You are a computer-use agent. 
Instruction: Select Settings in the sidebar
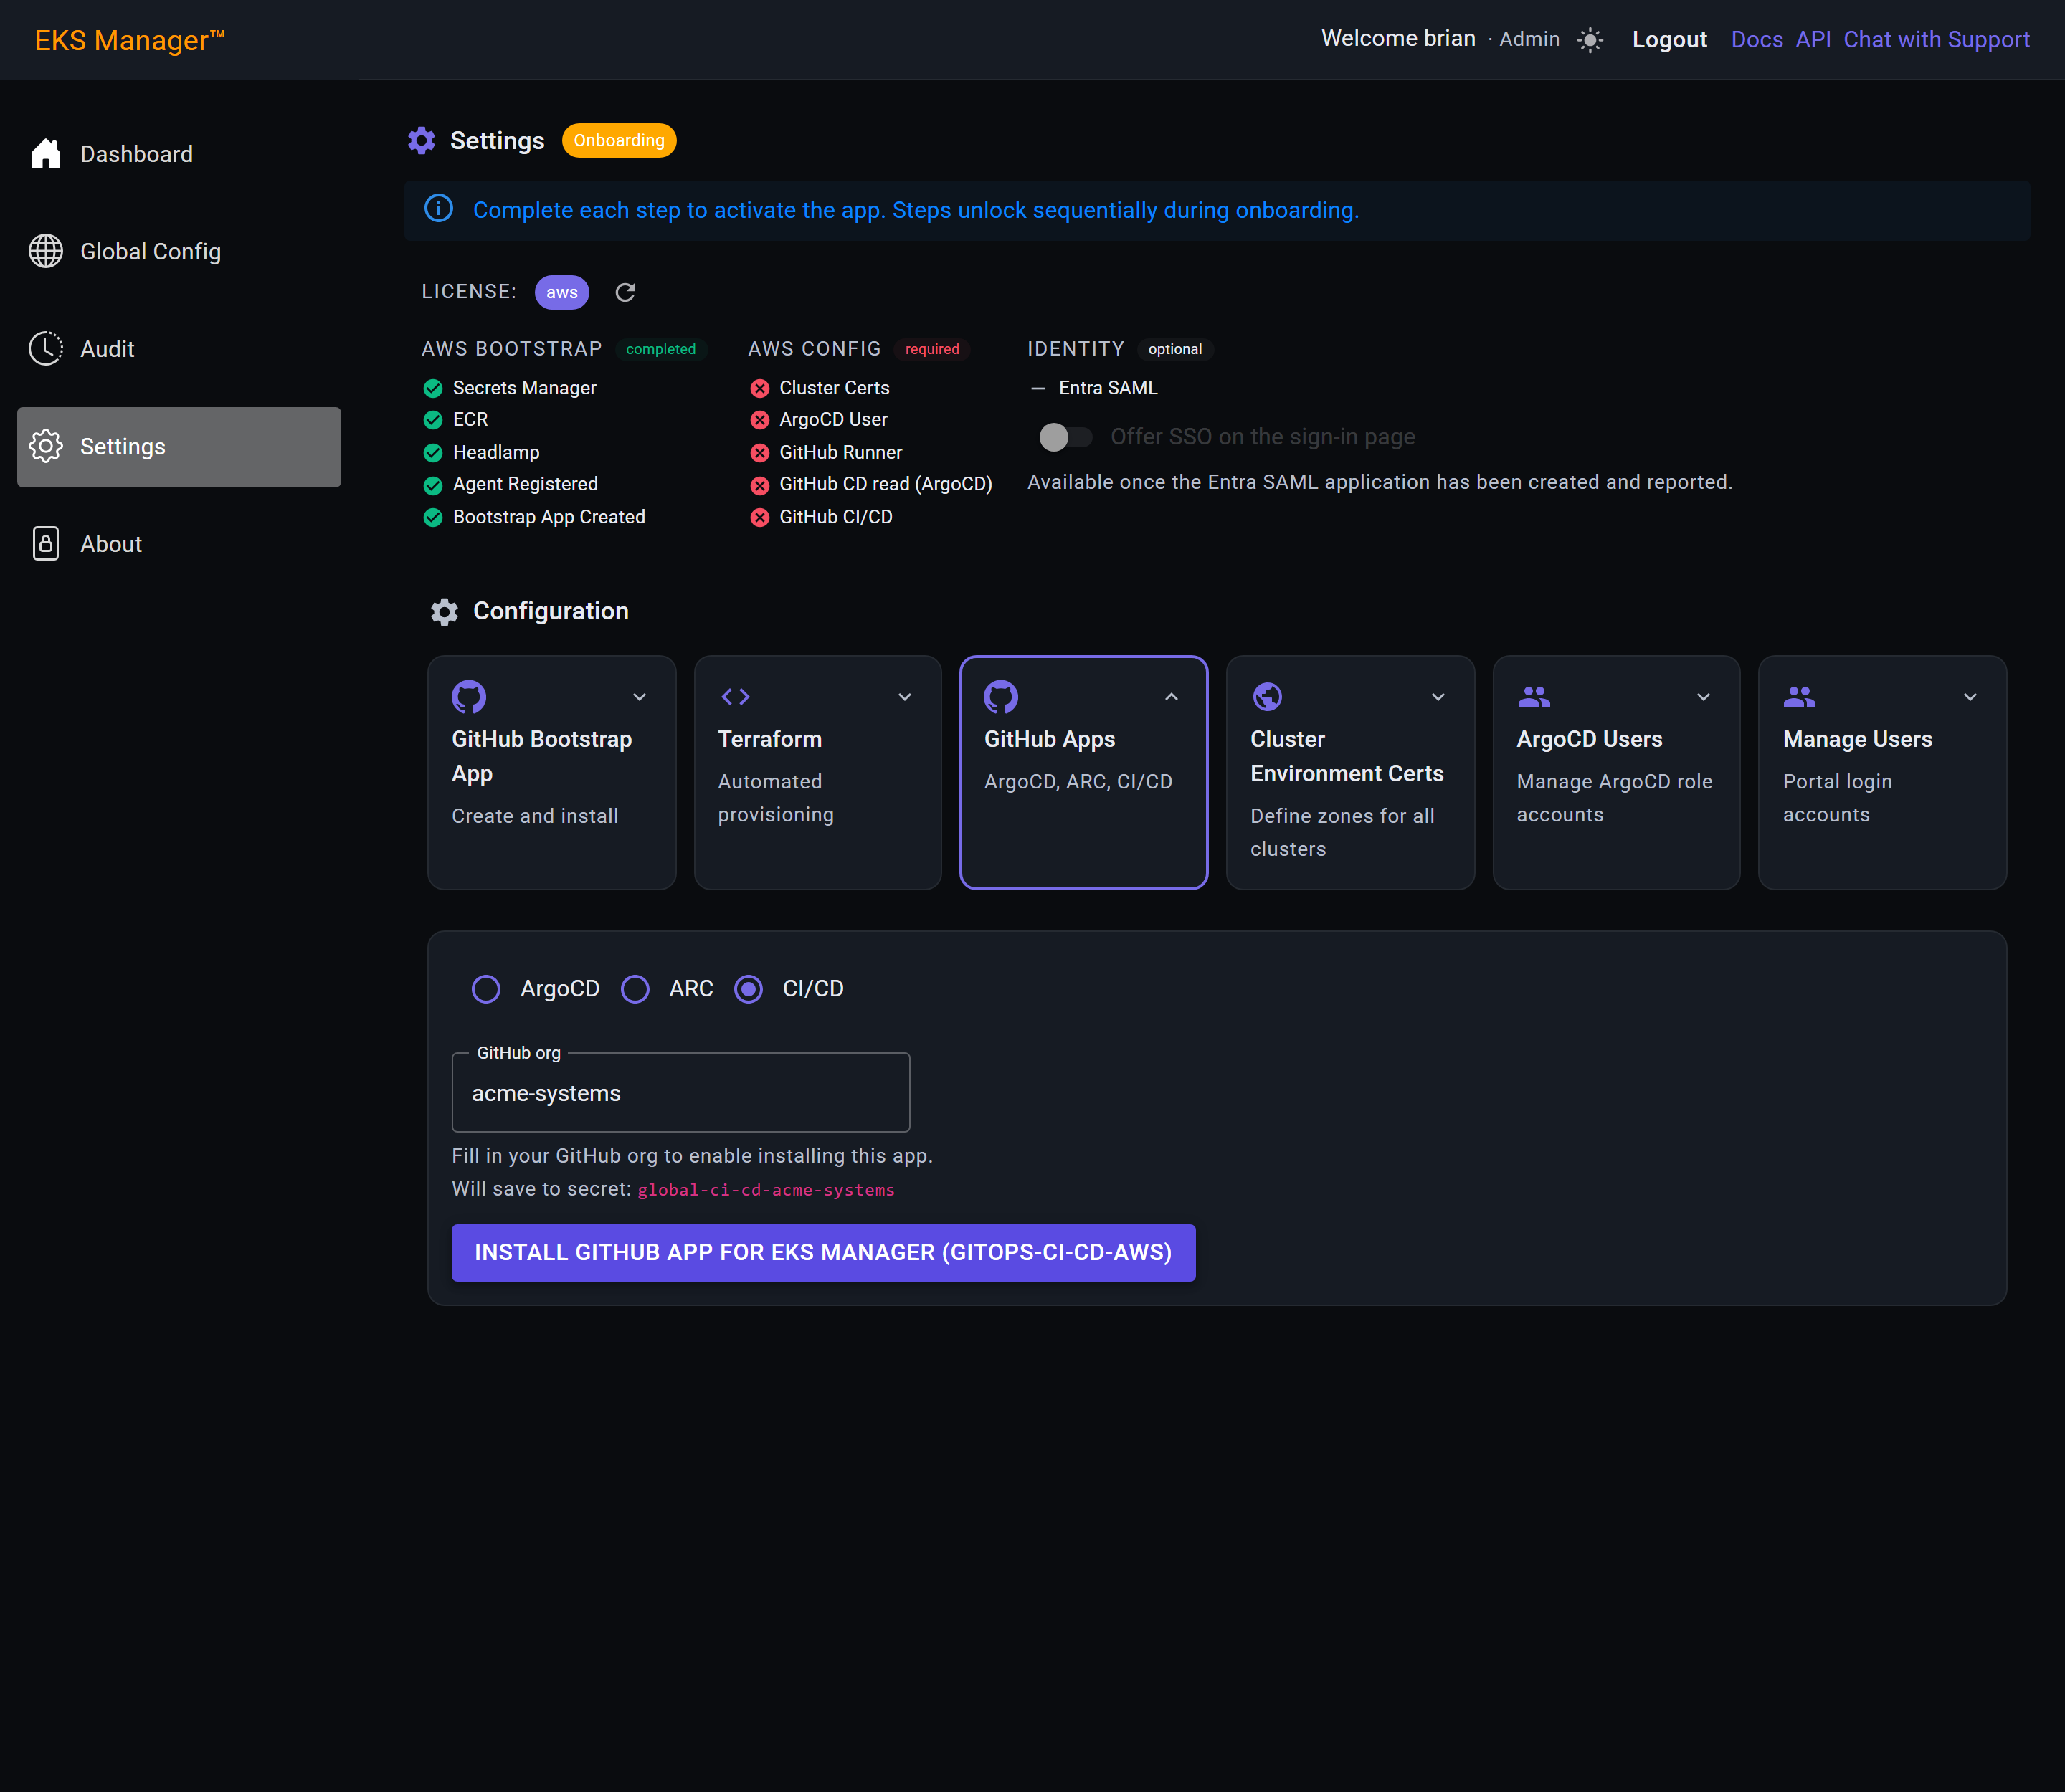pos(179,446)
